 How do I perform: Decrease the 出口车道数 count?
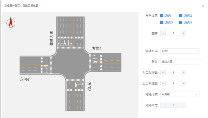pos(163,84)
